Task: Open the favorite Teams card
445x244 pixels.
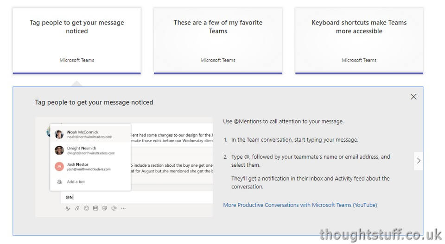Action: point(218,41)
